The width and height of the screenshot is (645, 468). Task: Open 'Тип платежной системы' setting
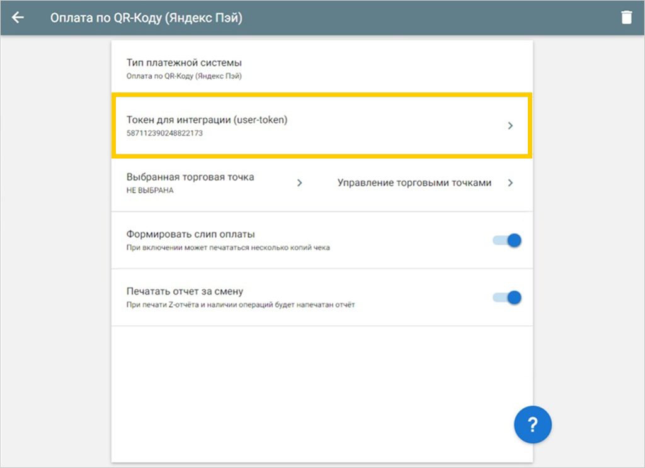[x=185, y=63]
